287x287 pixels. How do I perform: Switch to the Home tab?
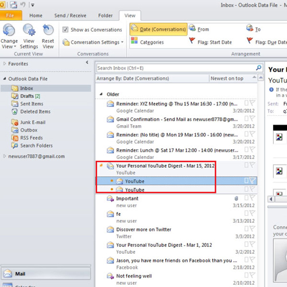click(36, 15)
